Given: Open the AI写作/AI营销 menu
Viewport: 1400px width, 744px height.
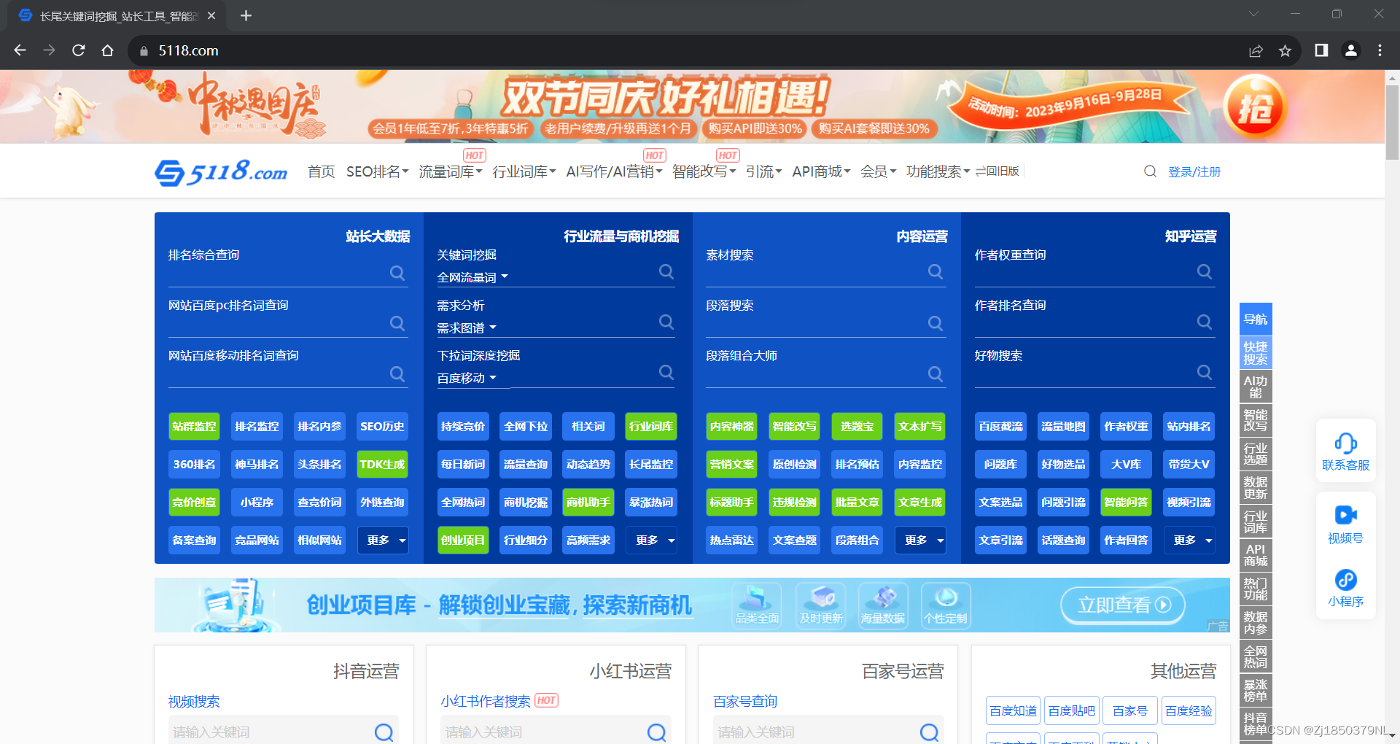Looking at the screenshot, I should tap(614, 171).
